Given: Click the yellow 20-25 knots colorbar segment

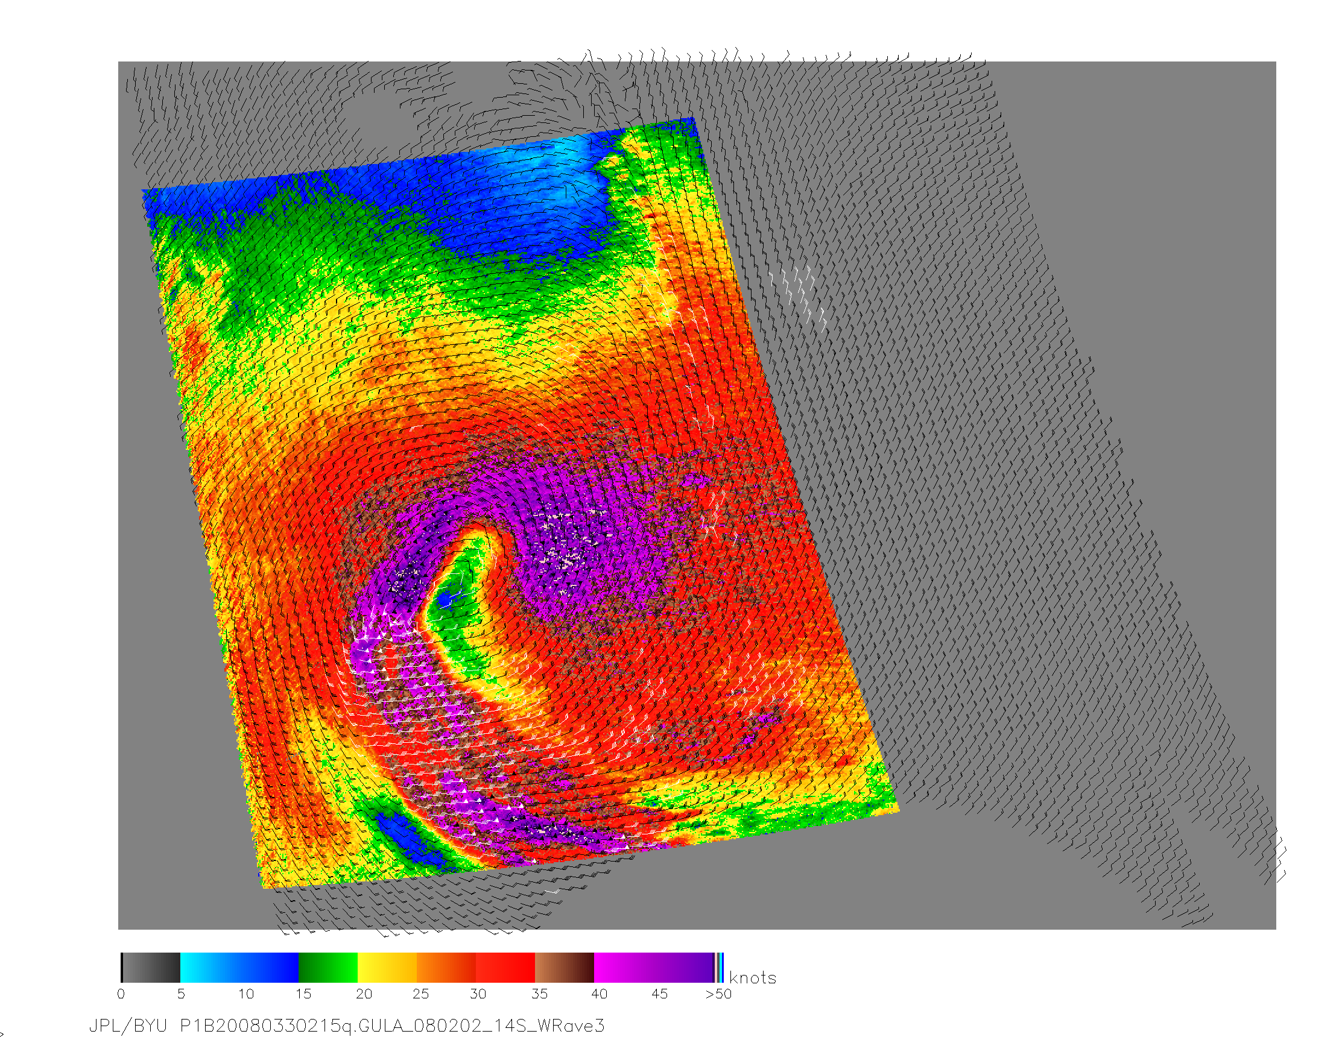Looking at the screenshot, I should [387, 968].
